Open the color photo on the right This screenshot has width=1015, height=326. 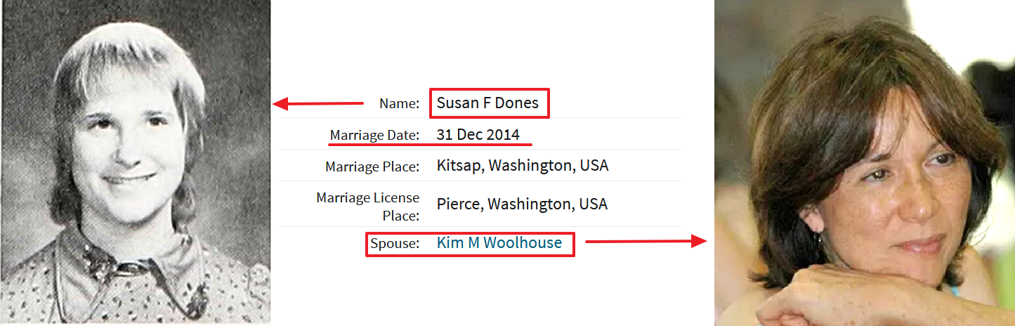(x=864, y=162)
